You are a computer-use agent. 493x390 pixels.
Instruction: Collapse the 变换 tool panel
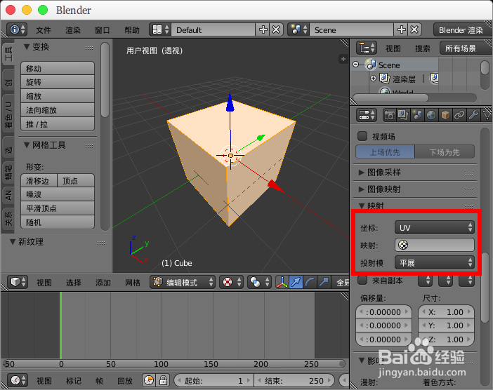tap(27, 47)
